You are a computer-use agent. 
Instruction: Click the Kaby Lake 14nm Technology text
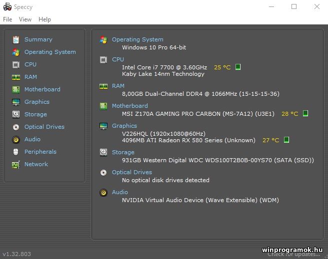(x=163, y=74)
